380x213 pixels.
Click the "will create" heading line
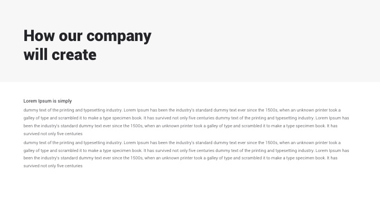coord(60,54)
